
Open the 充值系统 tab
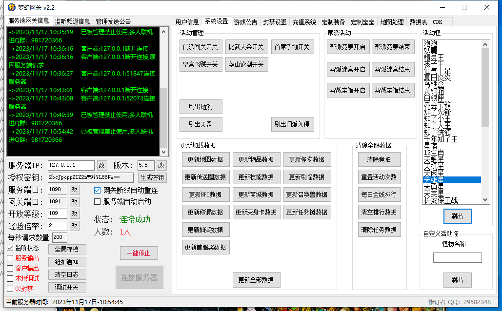pyautogui.click(x=304, y=22)
